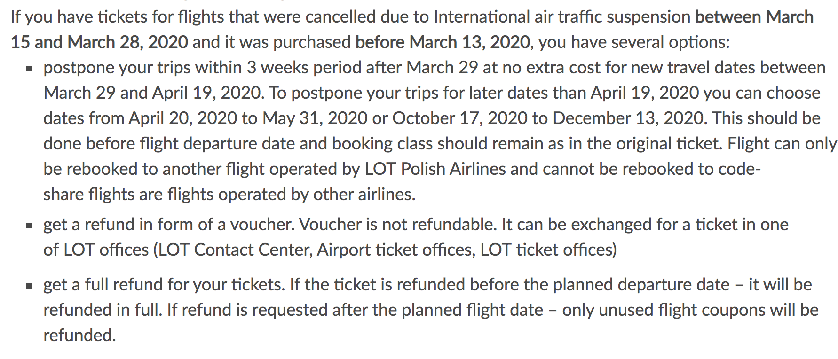This screenshot has width=838, height=359.
Task: Click the bold text "between March"
Action: point(754,17)
